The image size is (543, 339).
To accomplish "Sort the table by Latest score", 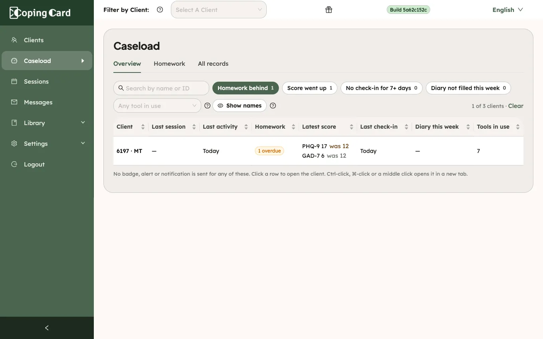I will point(328,127).
